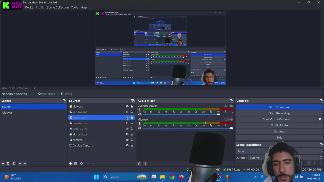The image size is (324, 182).
Task: Open Windows Start menu
Action: click(96, 177)
